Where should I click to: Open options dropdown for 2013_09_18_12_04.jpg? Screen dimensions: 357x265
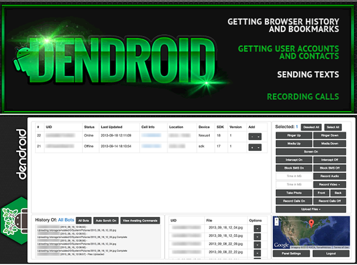(x=257, y=229)
